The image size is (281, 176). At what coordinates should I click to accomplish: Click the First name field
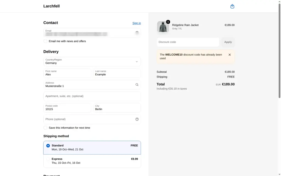67,73
